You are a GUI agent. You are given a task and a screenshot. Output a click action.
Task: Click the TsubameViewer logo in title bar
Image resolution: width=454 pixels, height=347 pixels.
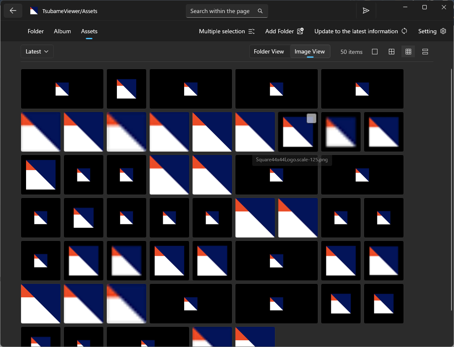click(x=34, y=11)
